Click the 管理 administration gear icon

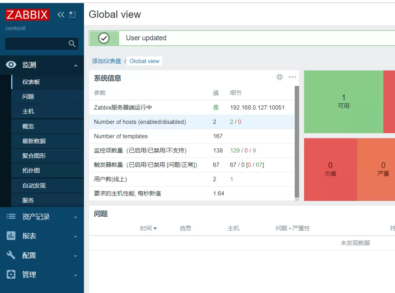(x=11, y=275)
